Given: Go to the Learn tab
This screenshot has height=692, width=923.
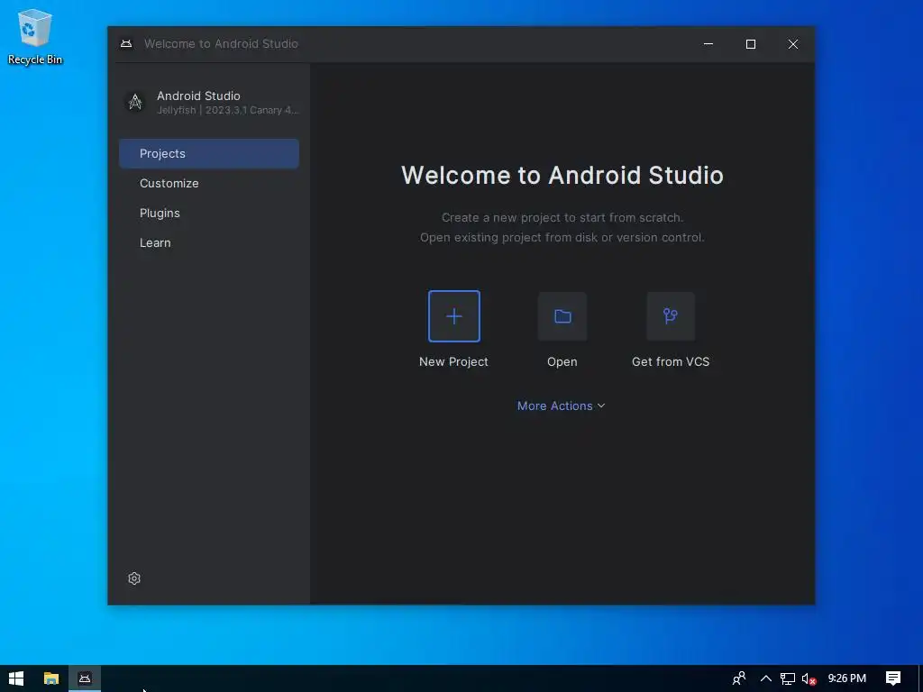Looking at the screenshot, I should point(209,242).
